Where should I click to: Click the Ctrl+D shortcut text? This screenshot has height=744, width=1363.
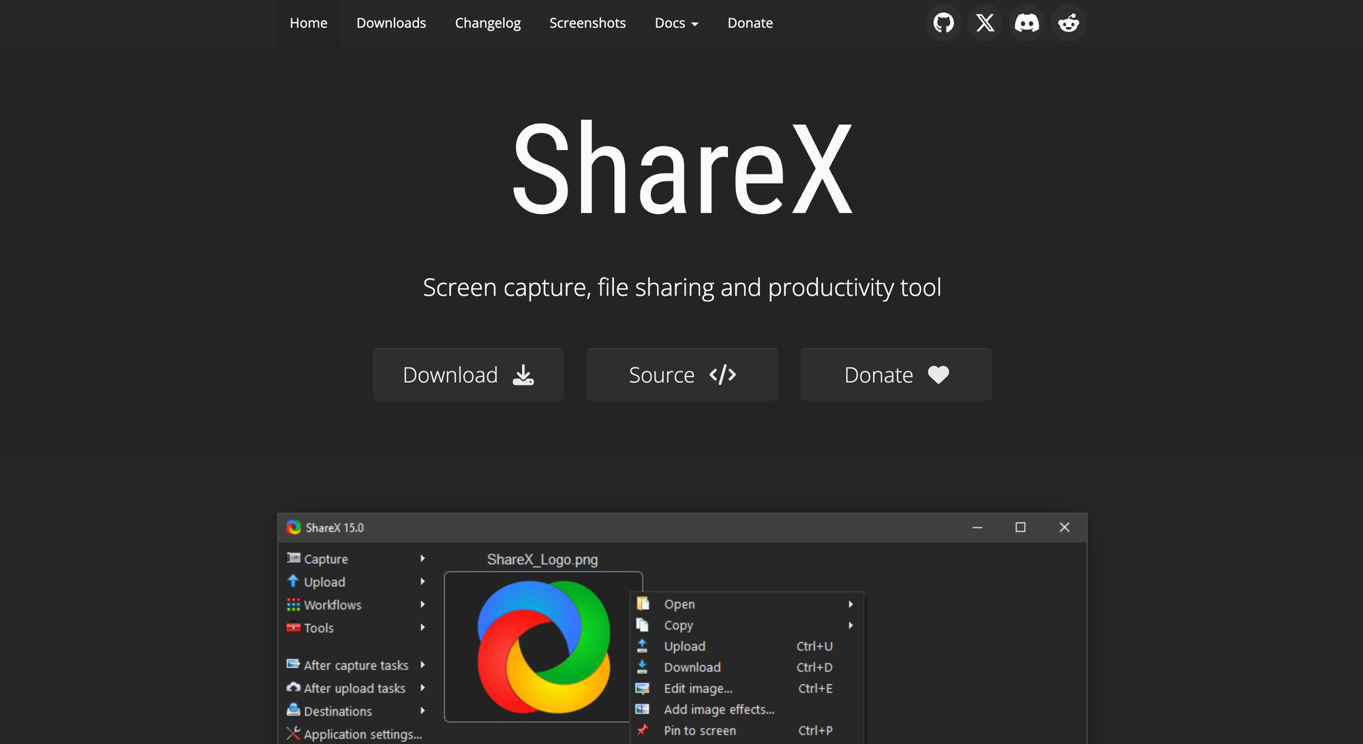[814, 667]
